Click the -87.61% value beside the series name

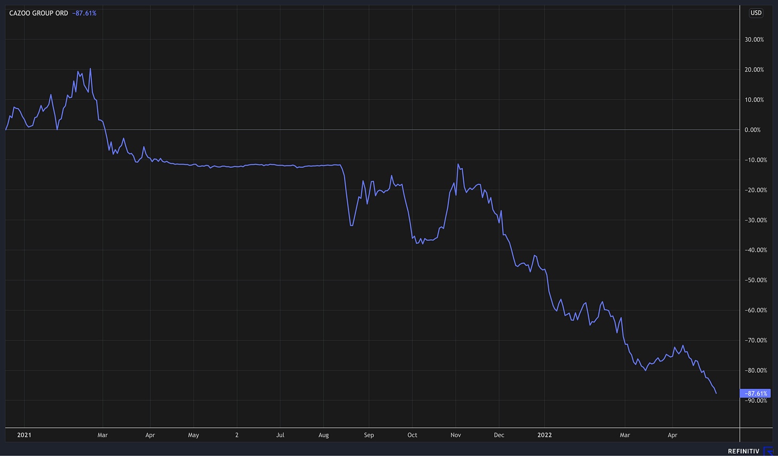tap(84, 13)
